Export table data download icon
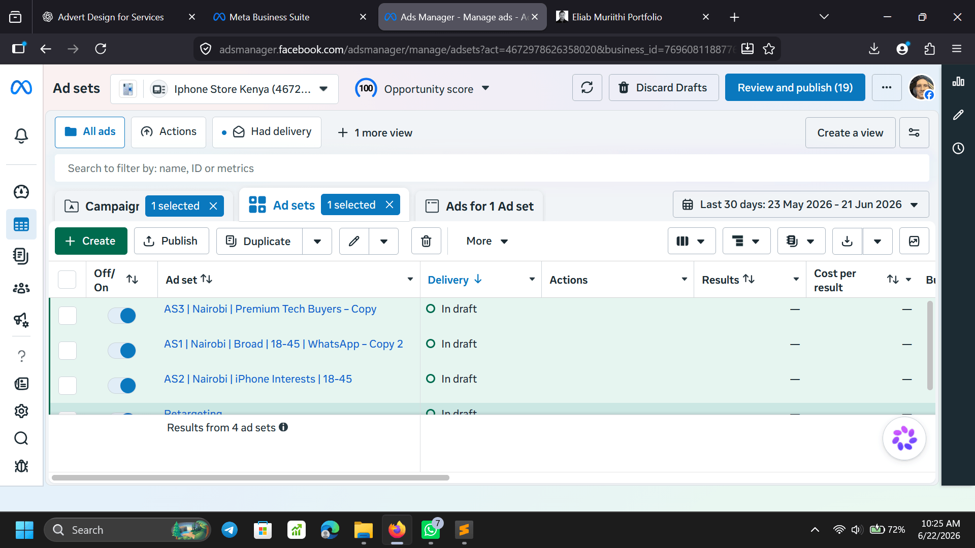The width and height of the screenshot is (975, 548). pyautogui.click(x=847, y=241)
